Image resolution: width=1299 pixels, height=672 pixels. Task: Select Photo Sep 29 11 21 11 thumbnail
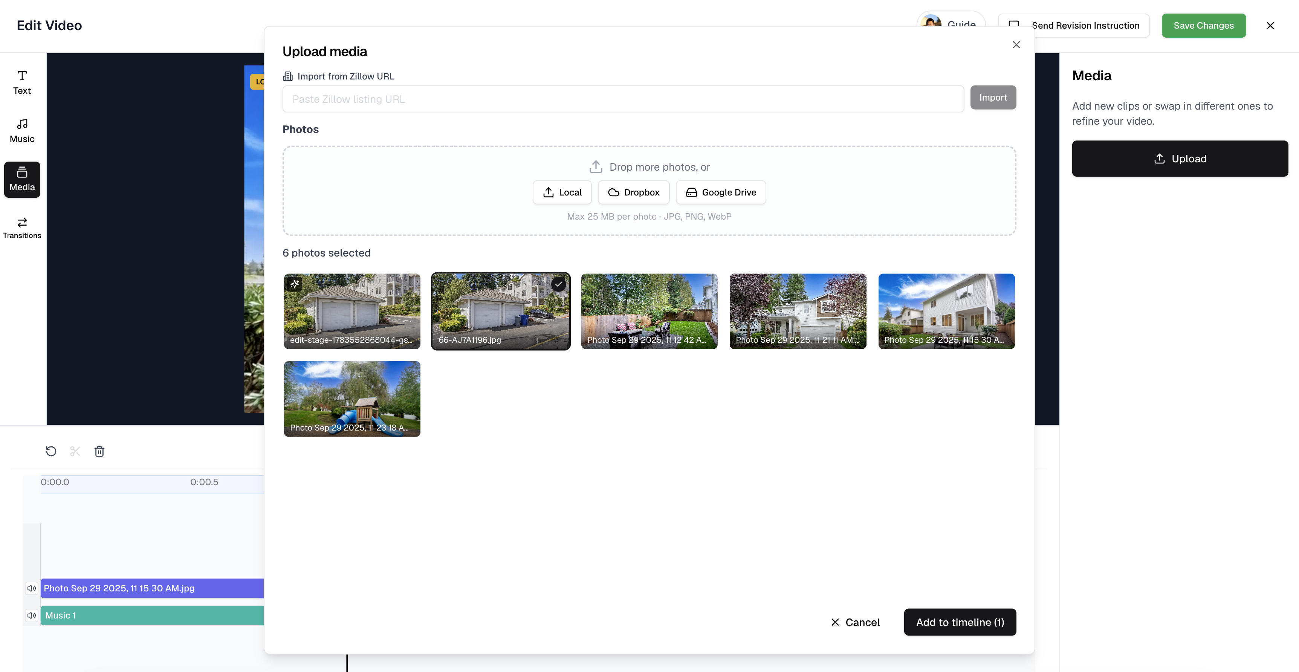pyautogui.click(x=798, y=311)
